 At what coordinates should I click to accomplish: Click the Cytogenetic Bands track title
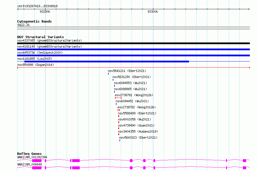coord(34,21)
